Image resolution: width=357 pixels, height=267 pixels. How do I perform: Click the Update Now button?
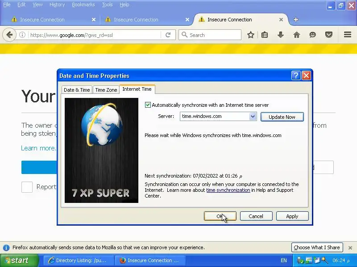pos(282,117)
